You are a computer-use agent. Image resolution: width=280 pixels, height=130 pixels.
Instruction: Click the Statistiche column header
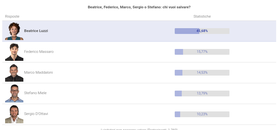point(202,16)
